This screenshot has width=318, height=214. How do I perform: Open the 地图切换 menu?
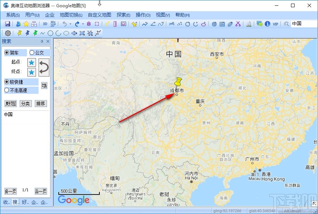tap(71, 15)
